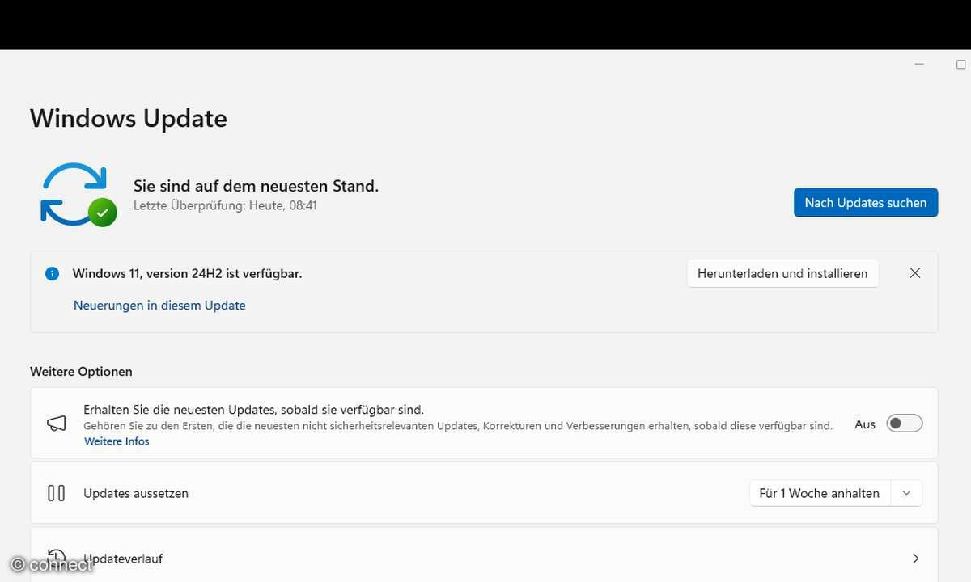Click the update sync status icon

click(78, 195)
